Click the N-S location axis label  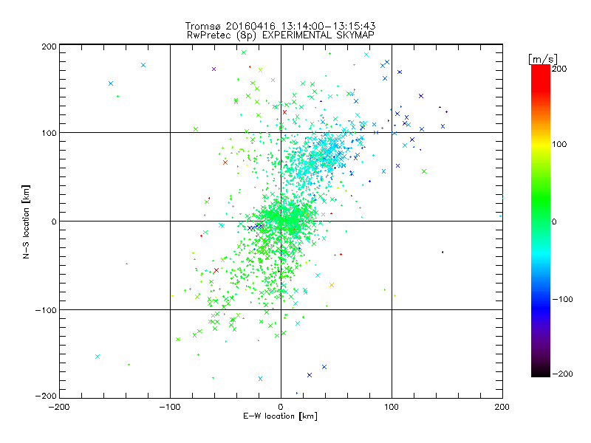point(26,221)
